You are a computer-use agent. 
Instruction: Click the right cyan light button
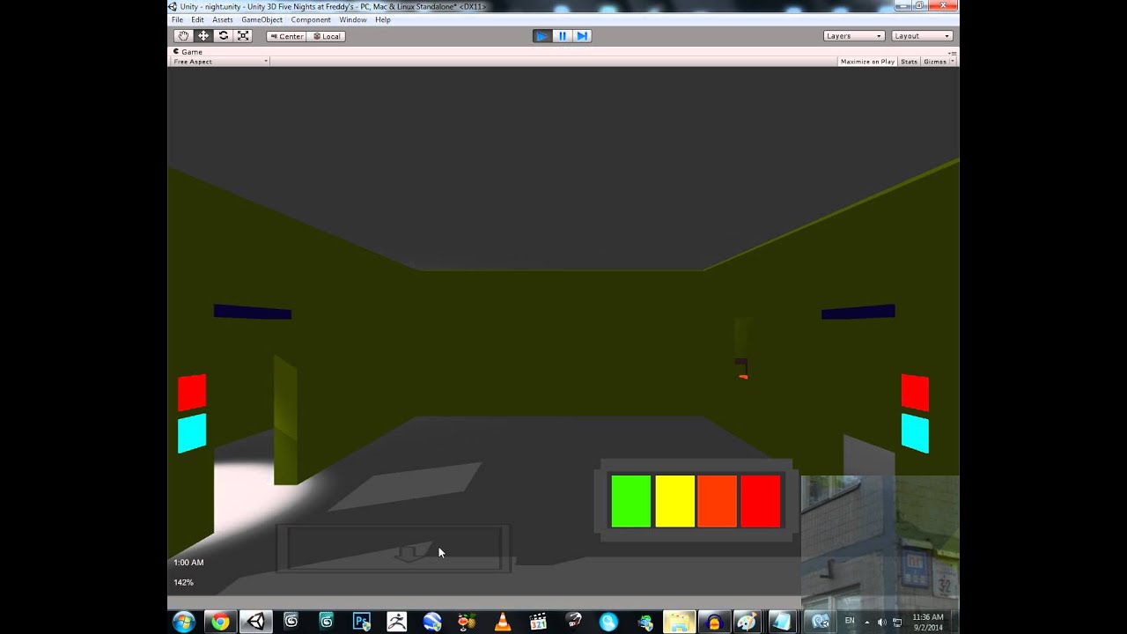(915, 433)
